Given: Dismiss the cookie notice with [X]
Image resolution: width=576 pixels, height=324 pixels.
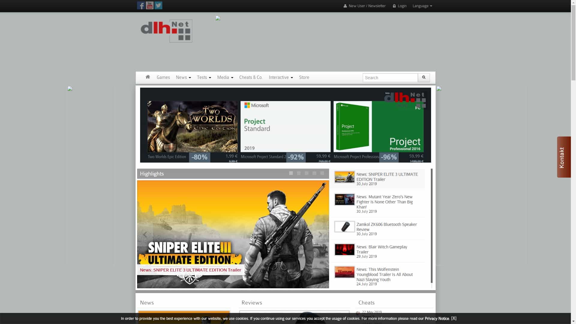Looking at the screenshot, I should [454, 319].
